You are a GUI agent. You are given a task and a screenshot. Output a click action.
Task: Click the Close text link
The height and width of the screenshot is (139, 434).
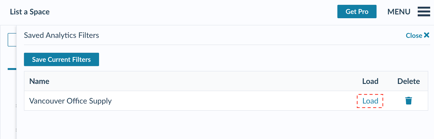tap(414, 36)
